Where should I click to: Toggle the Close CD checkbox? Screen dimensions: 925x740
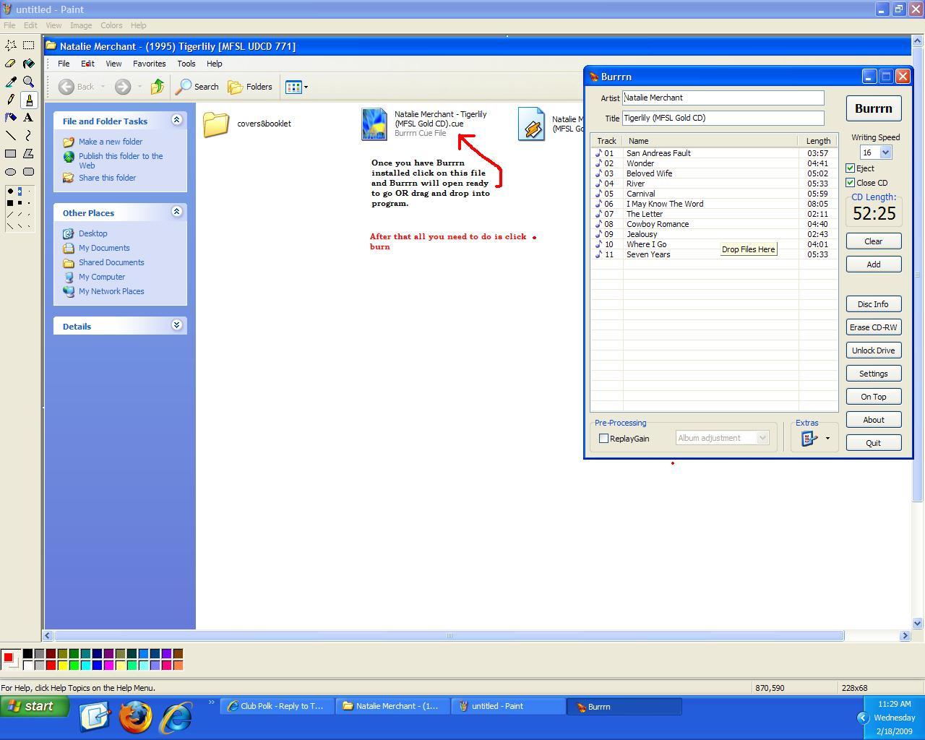coord(851,182)
